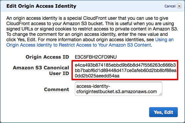The width and height of the screenshot is (185, 123).
Task: Click cforigintestbucket.s3.amazonaws.com text in Comment field
Action: click(x=117, y=91)
